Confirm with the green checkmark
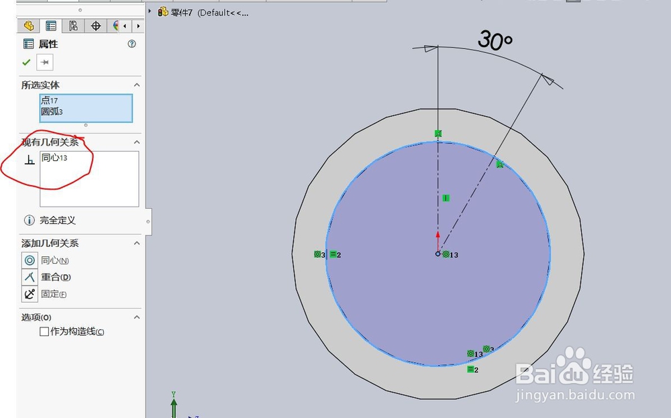671x418 pixels. coord(26,62)
